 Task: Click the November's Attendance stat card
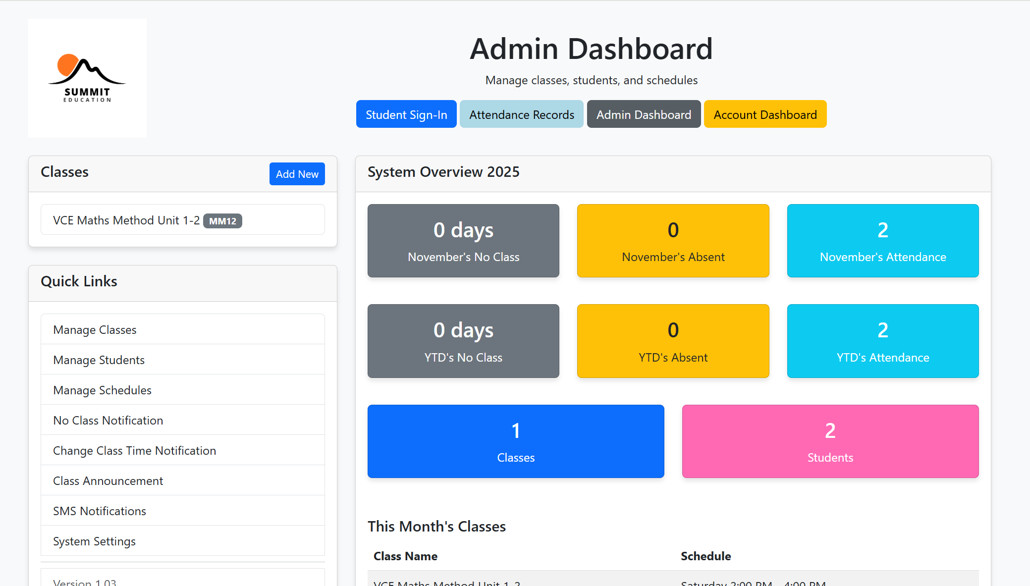pyautogui.click(x=882, y=241)
